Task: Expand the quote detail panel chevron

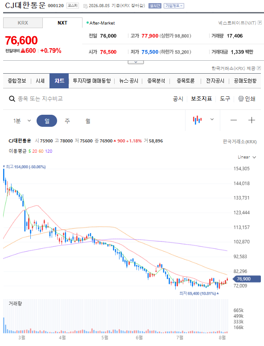Action: click(x=136, y=62)
